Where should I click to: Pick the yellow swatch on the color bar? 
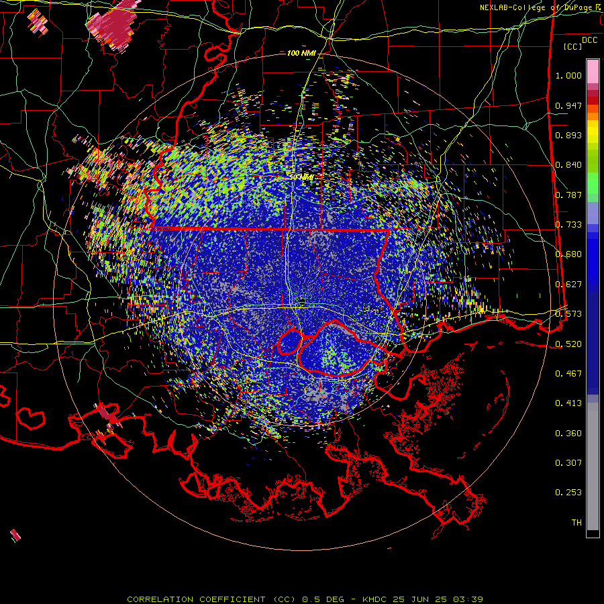[x=593, y=132]
